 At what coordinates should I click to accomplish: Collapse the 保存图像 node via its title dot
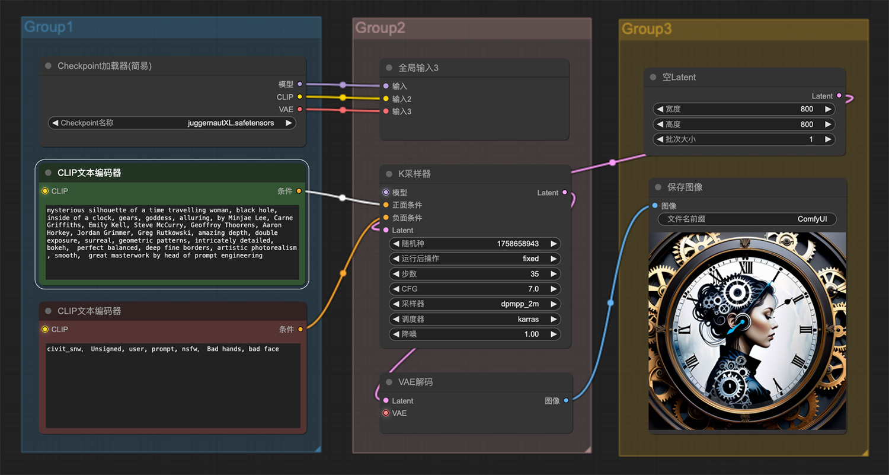[x=658, y=187]
